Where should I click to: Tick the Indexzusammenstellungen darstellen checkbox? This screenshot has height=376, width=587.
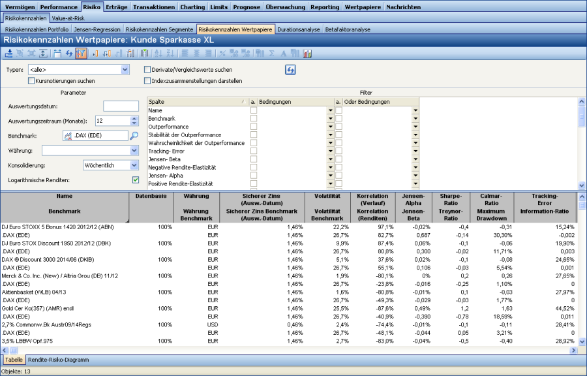pos(147,81)
